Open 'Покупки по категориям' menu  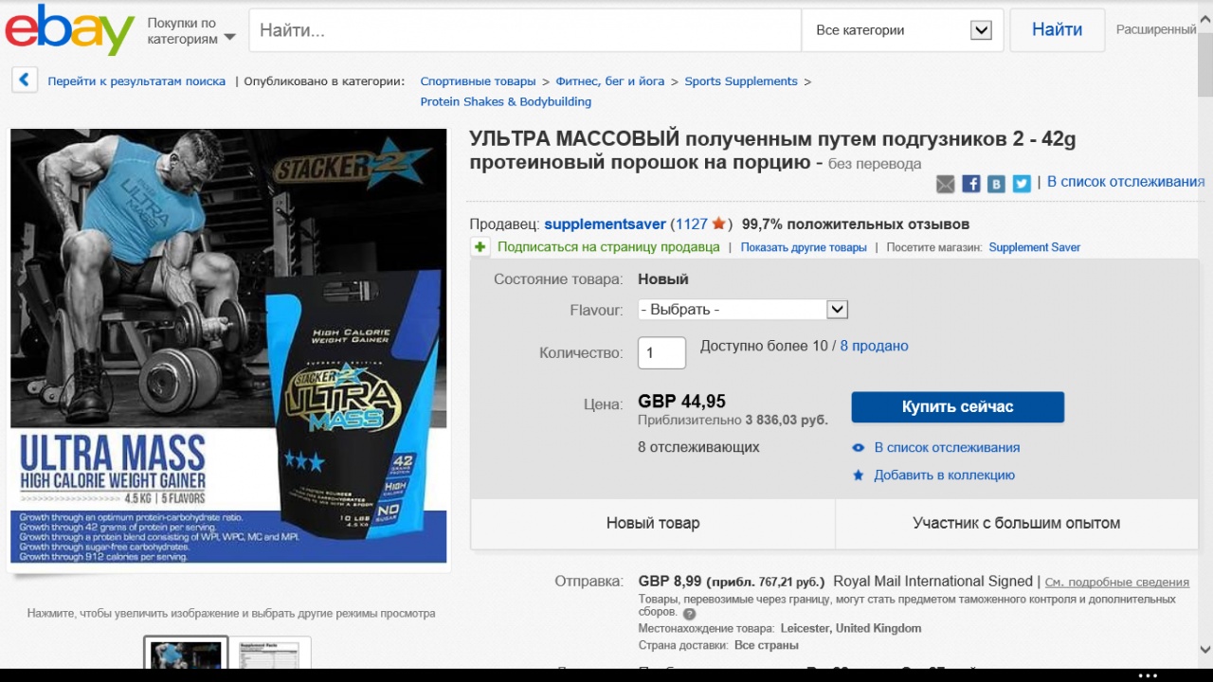pyautogui.click(x=190, y=30)
